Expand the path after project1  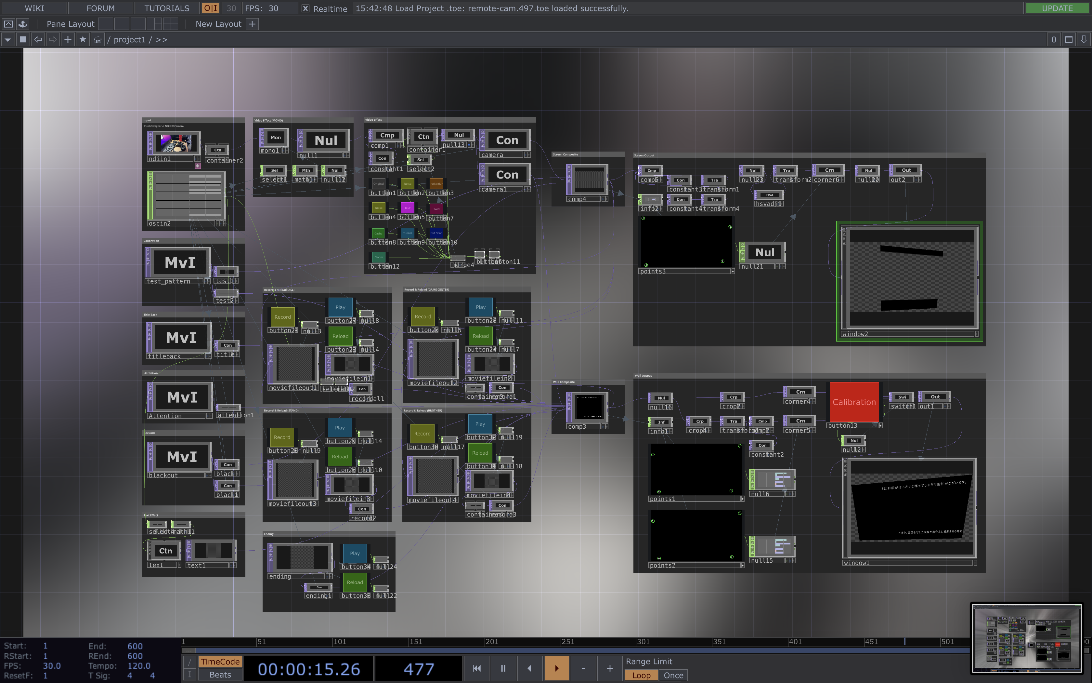click(x=162, y=40)
